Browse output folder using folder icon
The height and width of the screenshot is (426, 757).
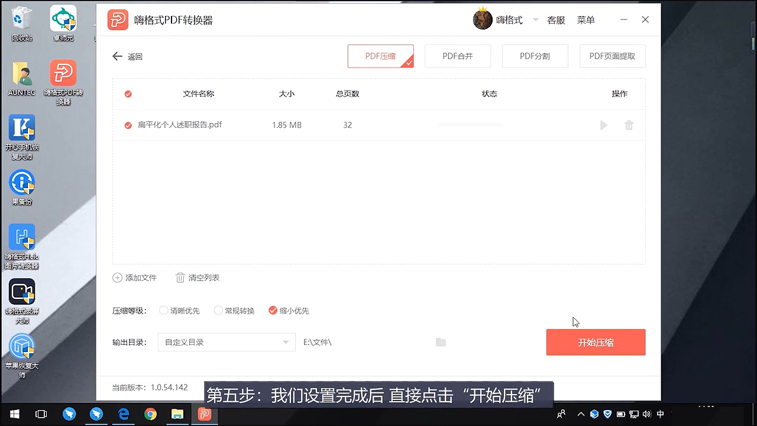pos(440,342)
